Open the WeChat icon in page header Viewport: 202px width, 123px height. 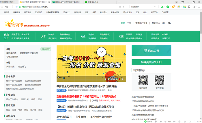click(x=169, y=23)
